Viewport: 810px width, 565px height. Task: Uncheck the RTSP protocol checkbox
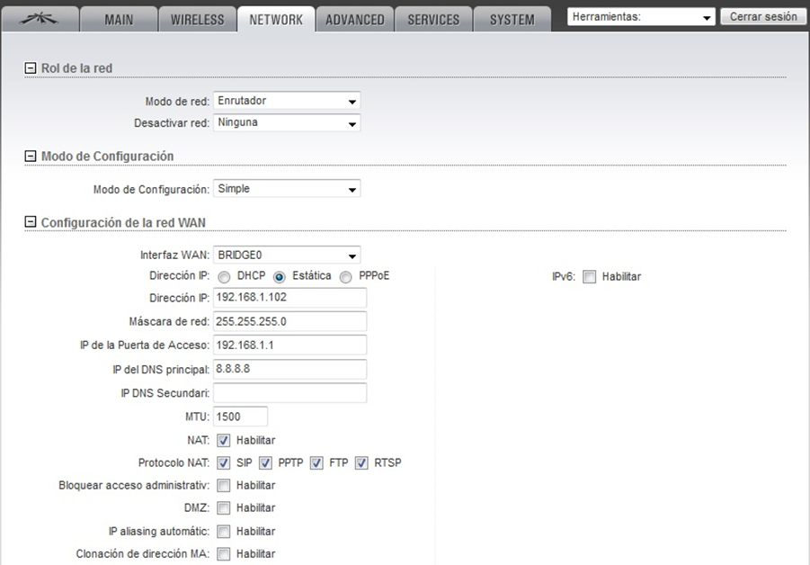361,463
